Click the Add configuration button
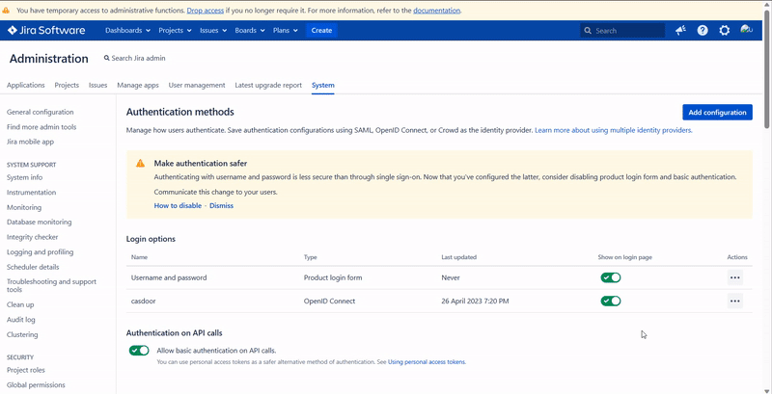772x394 pixels. [x=717, y=113]
